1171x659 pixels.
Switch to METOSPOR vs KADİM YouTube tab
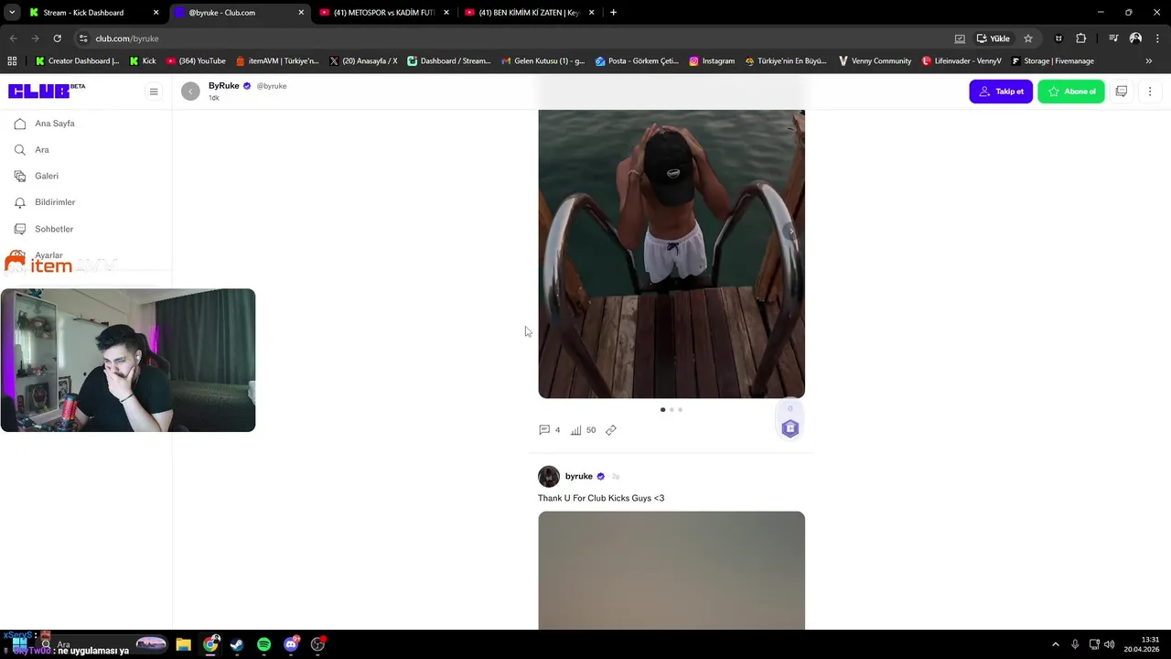(383, 12)
